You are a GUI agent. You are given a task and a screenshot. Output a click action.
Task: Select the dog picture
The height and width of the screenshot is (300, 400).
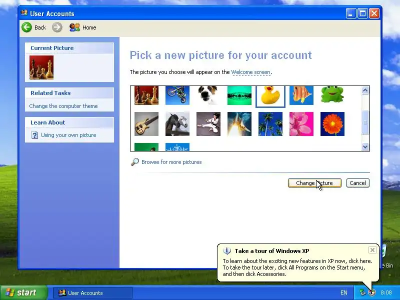point(208,95)
